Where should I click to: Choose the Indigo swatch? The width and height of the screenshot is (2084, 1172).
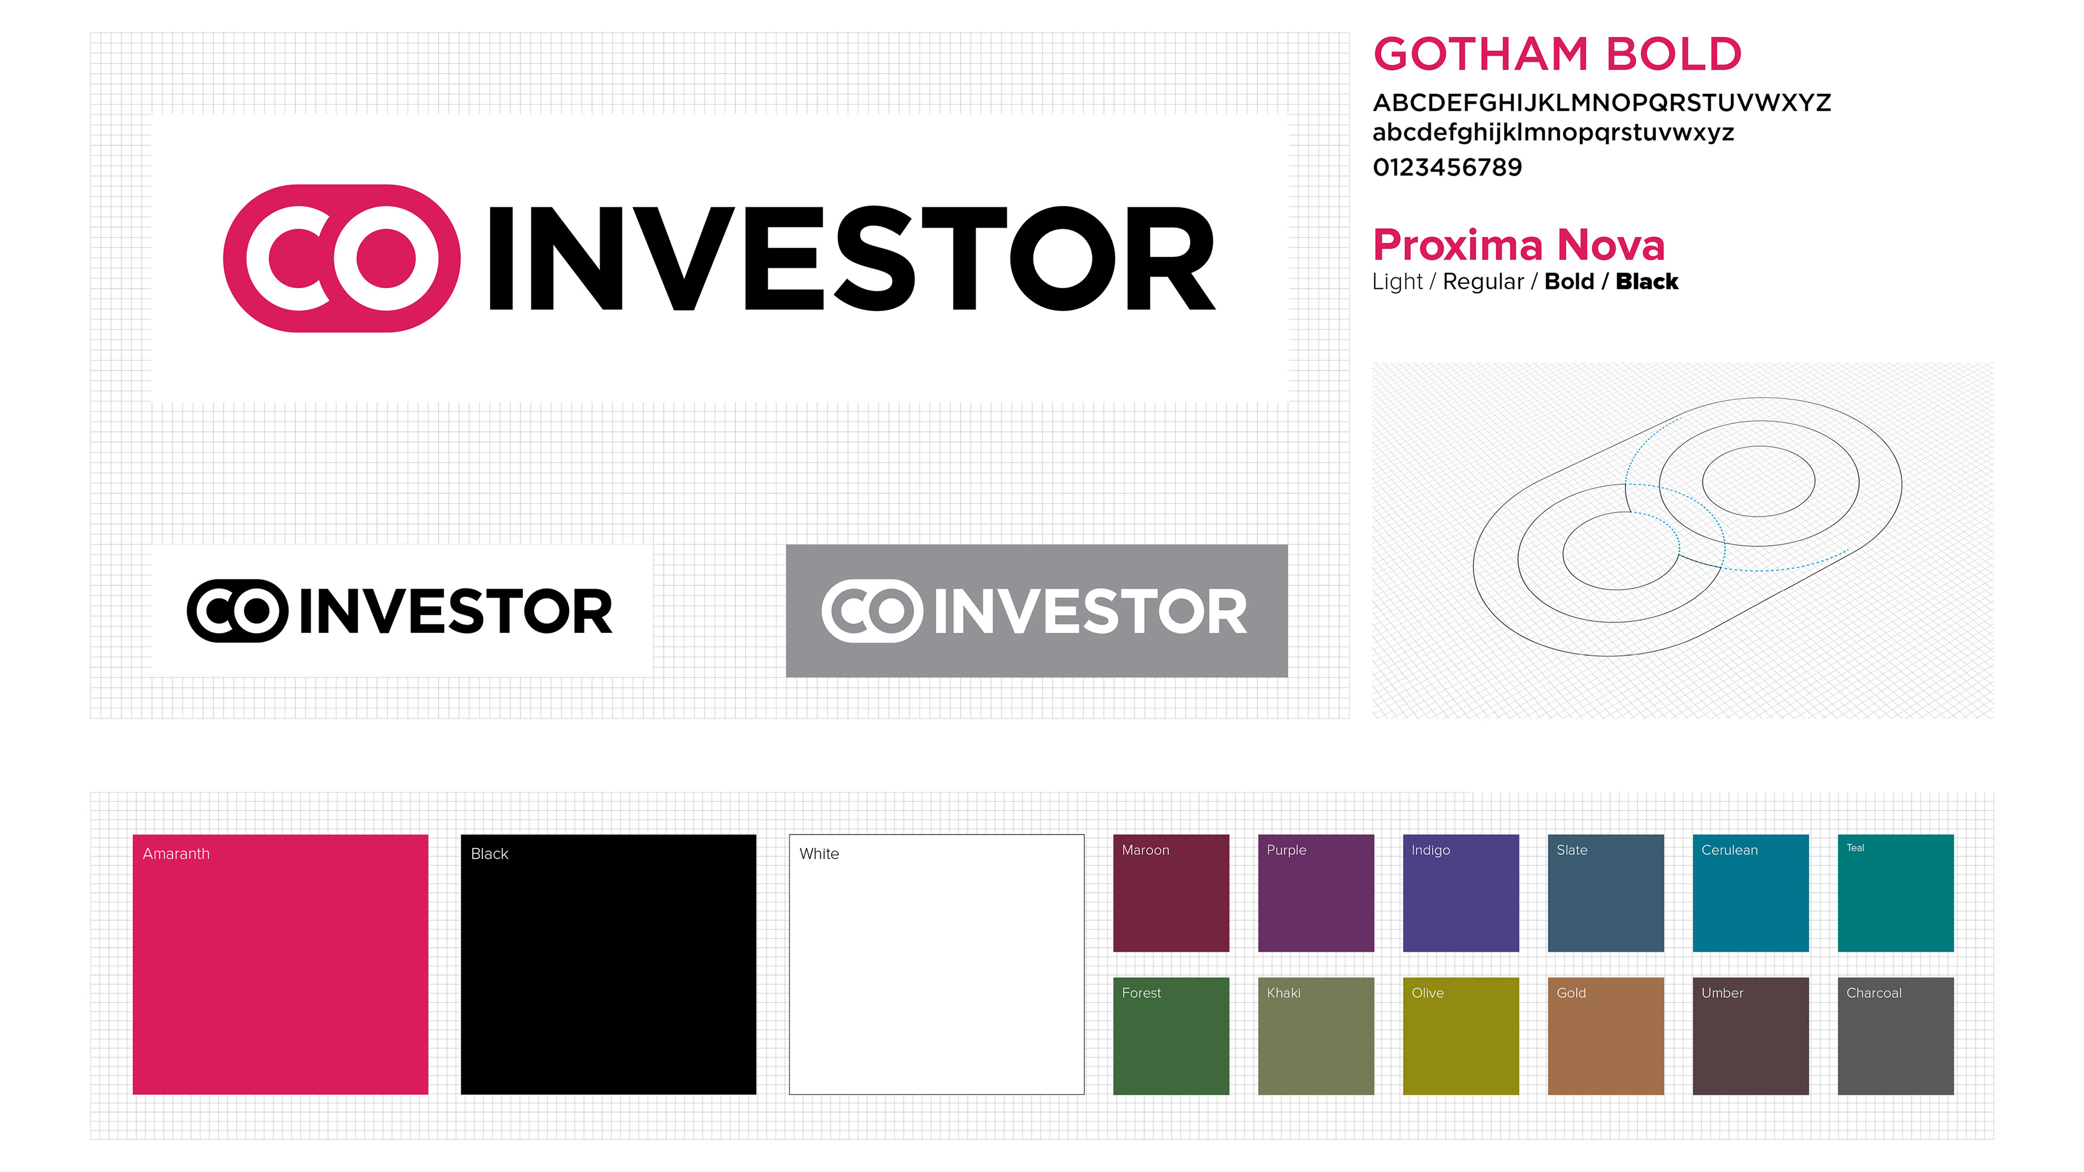[1460, 893]
